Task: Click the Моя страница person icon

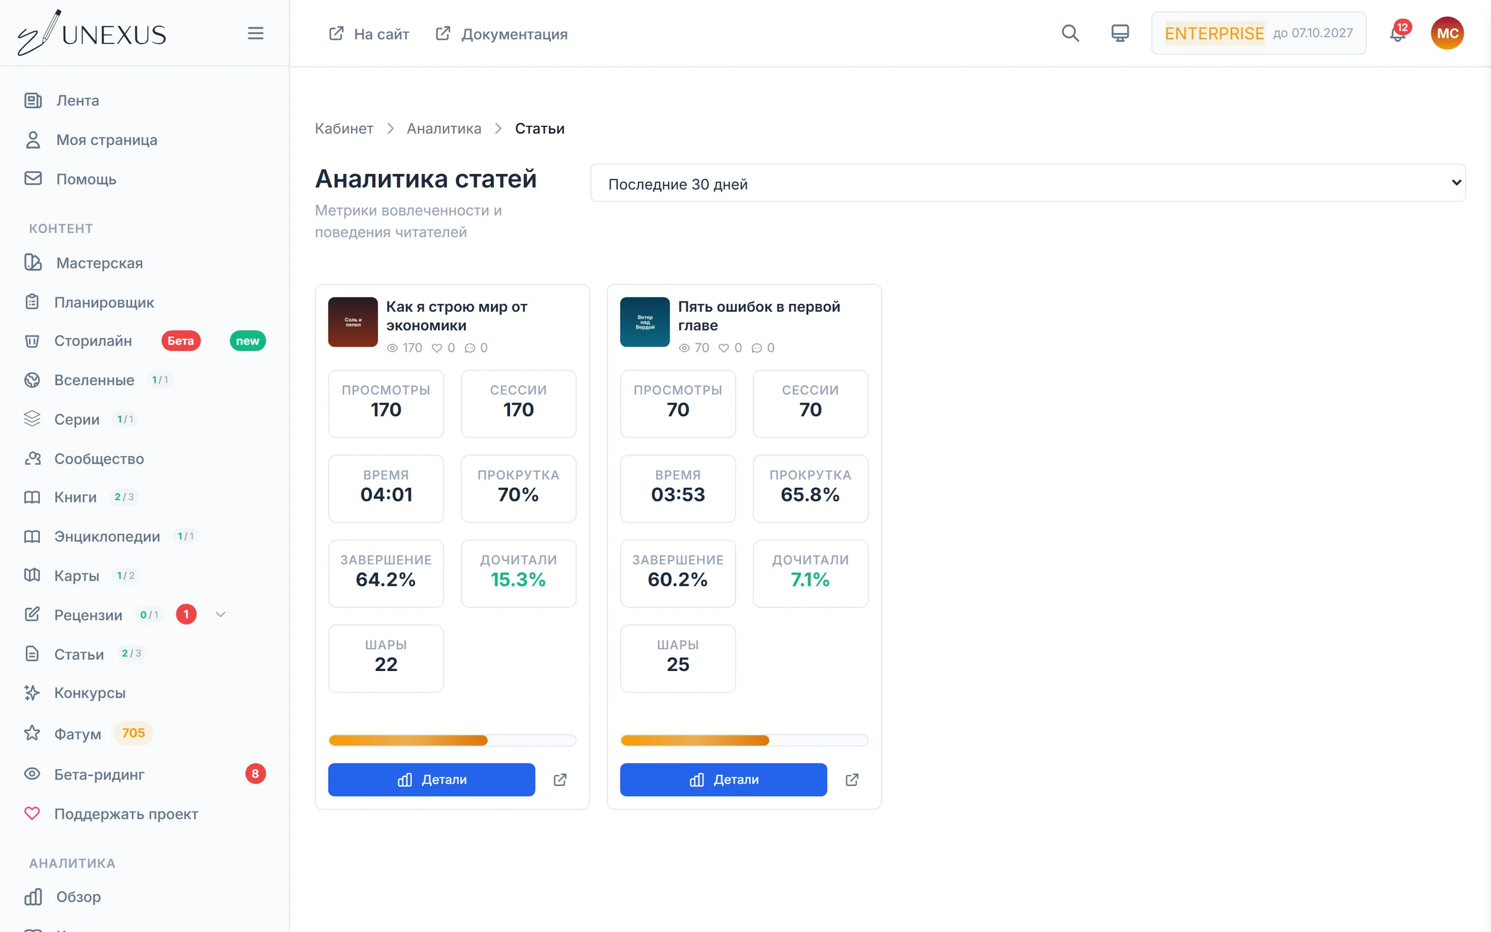Action: (33, 140)
